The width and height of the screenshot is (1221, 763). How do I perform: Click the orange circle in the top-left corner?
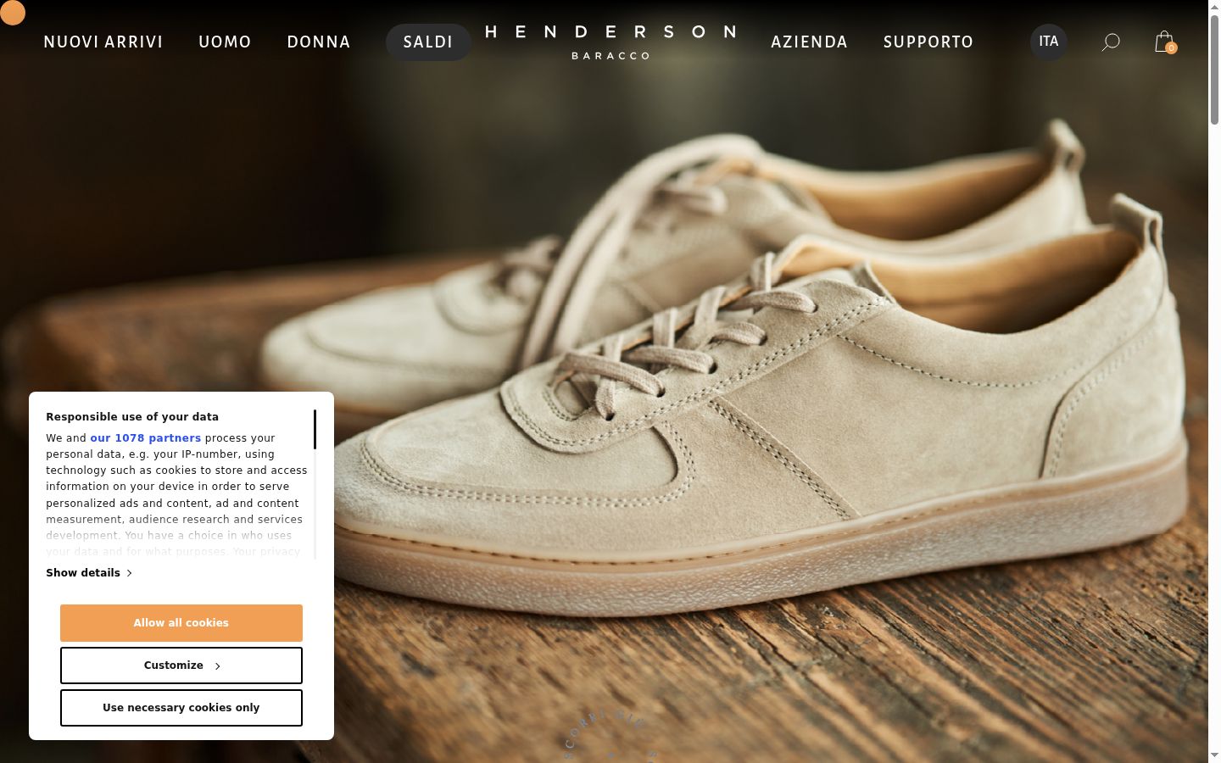(12, 12)
